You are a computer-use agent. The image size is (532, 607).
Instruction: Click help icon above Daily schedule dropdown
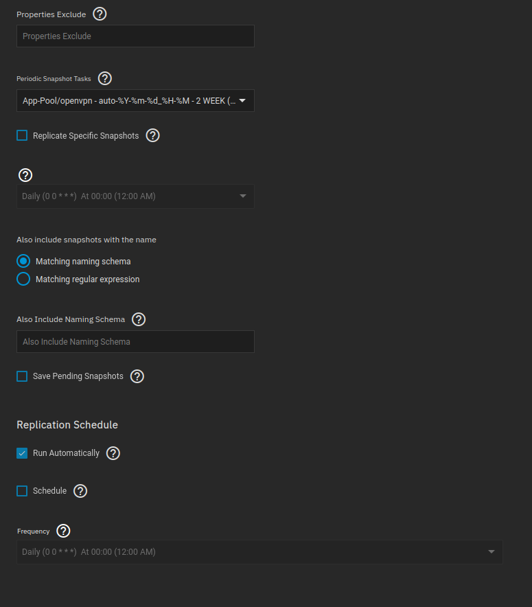[25, 175]
